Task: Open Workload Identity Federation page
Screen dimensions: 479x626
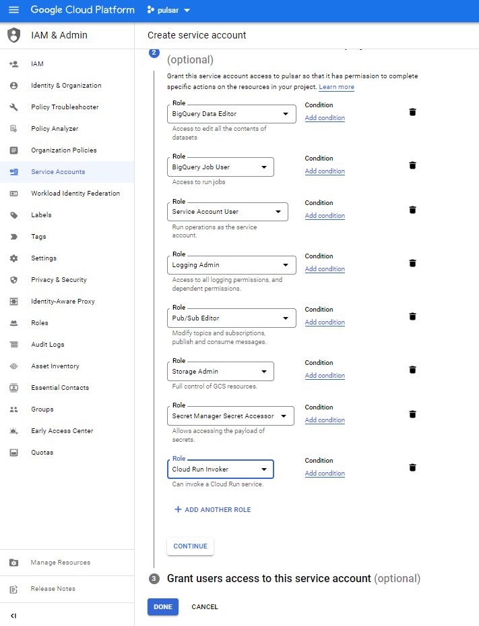Action: click(x=67, y=193)
